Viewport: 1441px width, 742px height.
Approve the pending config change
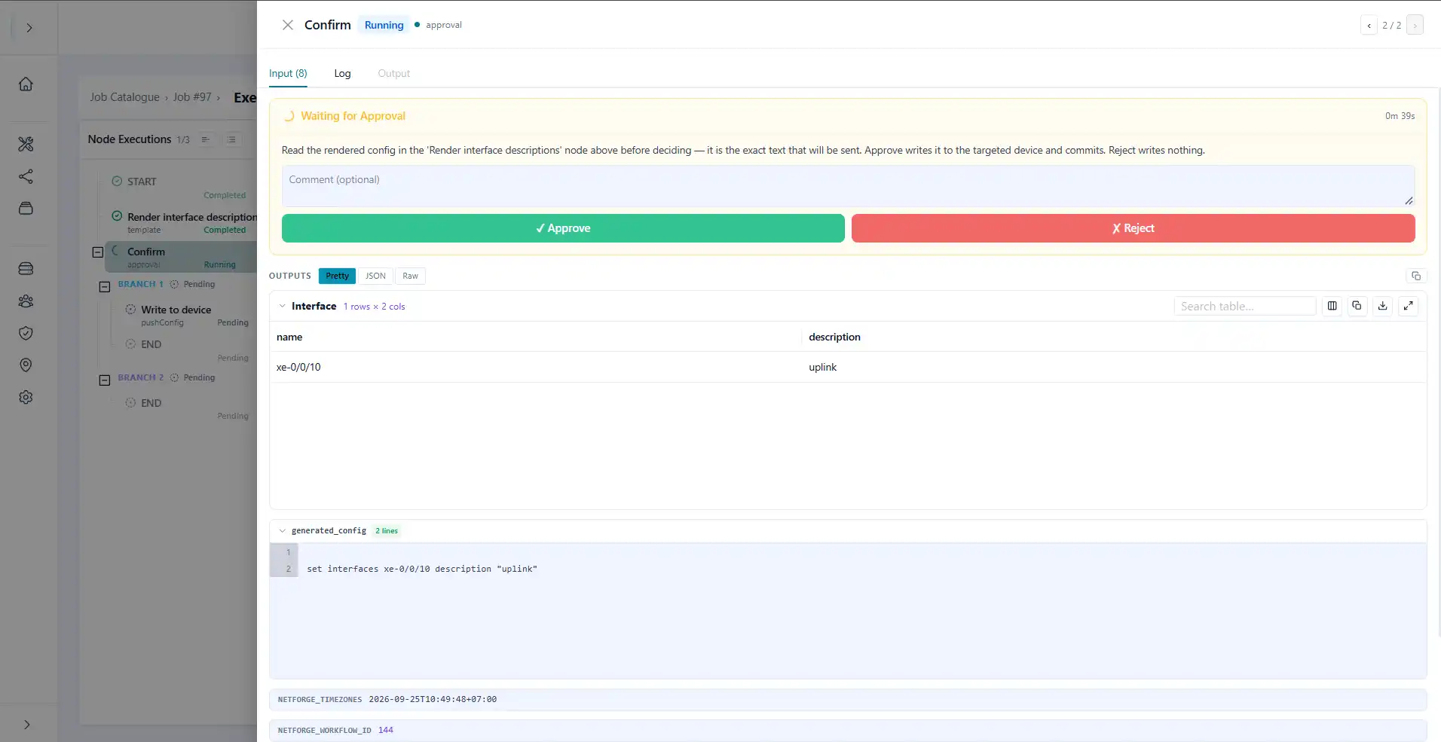point(563,228)
